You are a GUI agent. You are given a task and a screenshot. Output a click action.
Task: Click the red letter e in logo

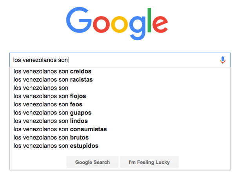160,25
